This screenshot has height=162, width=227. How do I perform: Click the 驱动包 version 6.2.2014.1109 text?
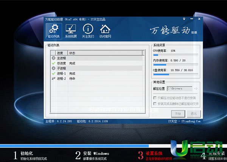[x=92, y=121]
